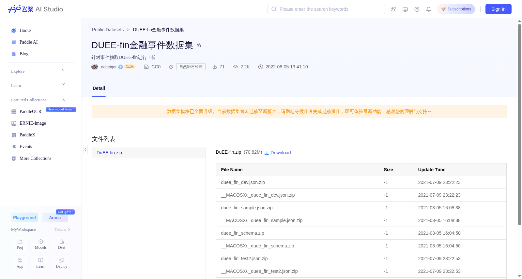The width and height of the screenshot is (522, 279).
Task: Click the ERNIE-Image collection icon
Action: click(x=14, y=123)
